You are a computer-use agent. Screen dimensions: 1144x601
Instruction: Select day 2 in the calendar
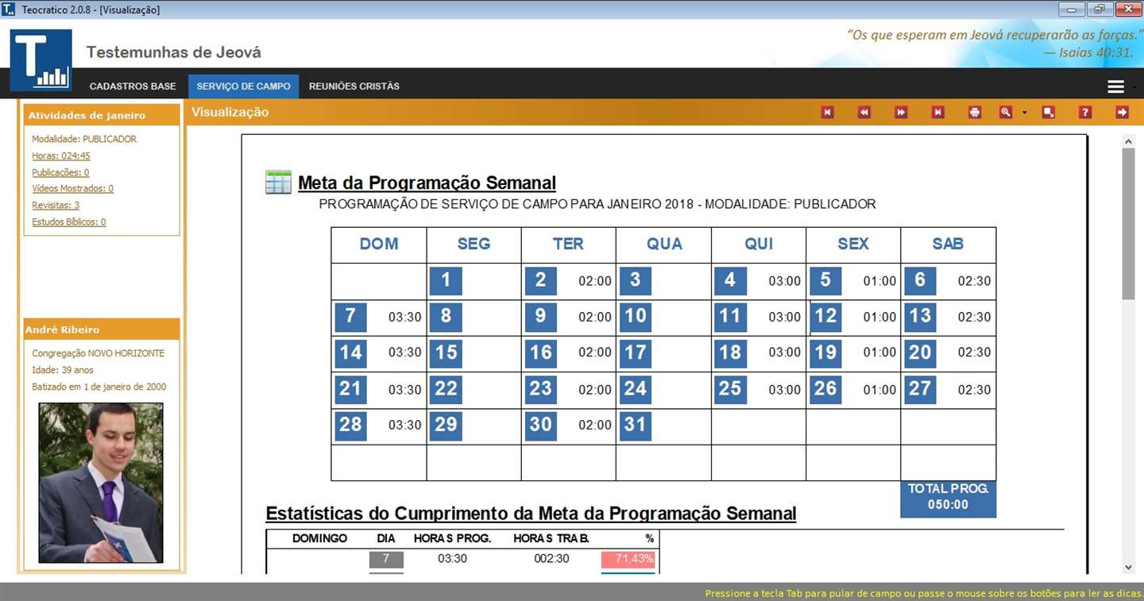click(540, 281)
